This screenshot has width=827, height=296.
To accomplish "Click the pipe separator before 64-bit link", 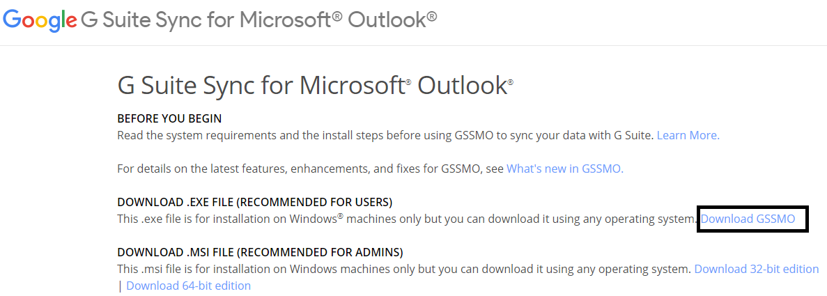I will pos(121,286).
